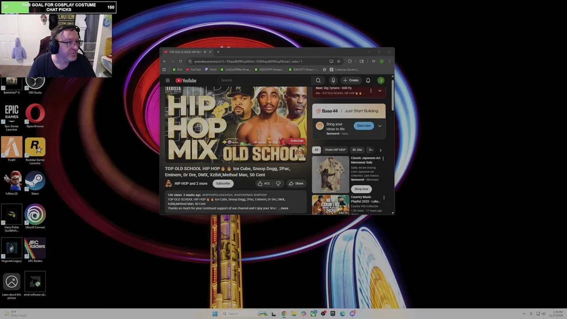This screenshot has height=319, width=567.
Task: Click the #HIPHOPOLDSCHOOL hashtag
Action: pos(217,195)
